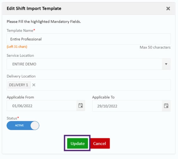This screenshot has width=178, height=159.
Task: Select the ENTIRE DEMO service location box
Action: (x=84, y=64)
